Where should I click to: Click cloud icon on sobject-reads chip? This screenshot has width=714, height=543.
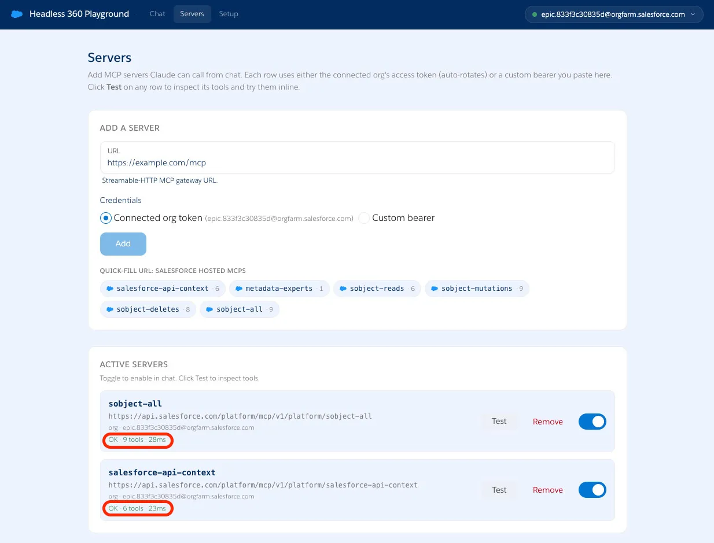click(343, 289)
